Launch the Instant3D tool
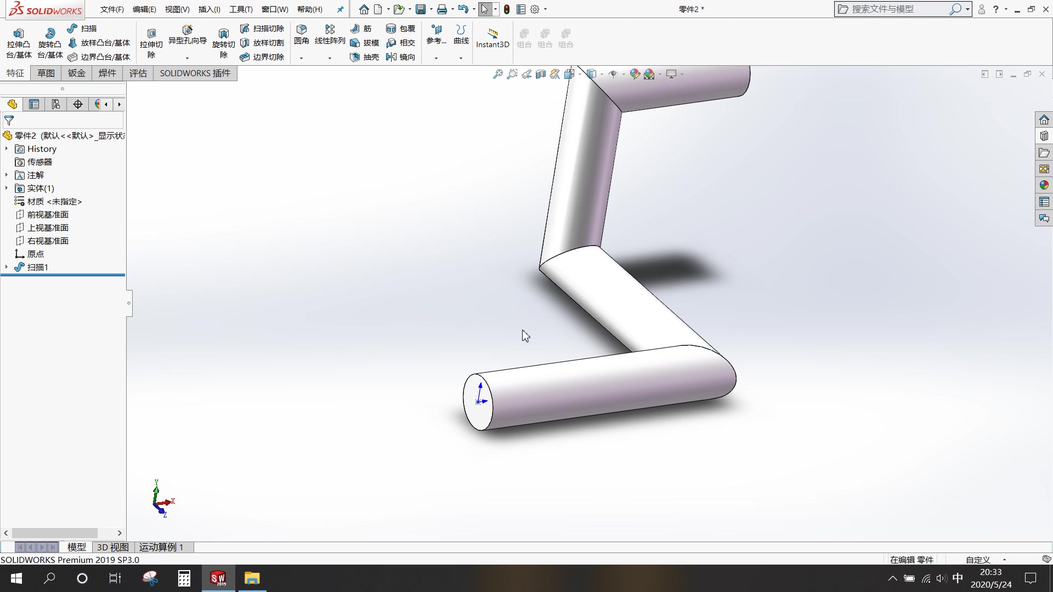Screen dimensions: 1053x592 492,38
